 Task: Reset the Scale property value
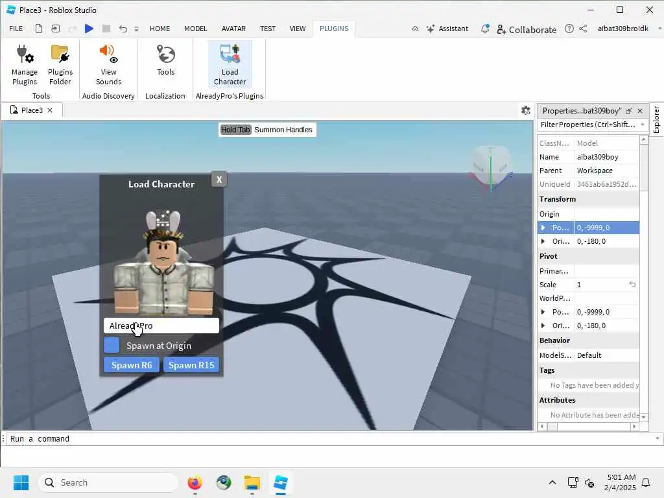632,285
